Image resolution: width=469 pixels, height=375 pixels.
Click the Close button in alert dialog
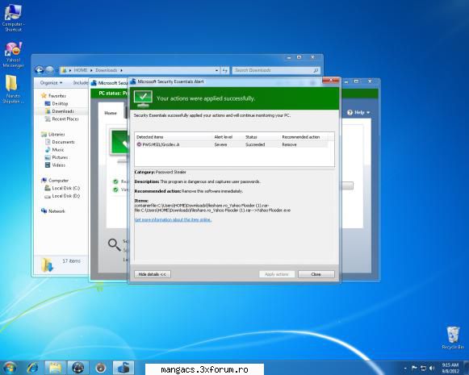(x=316, y=274)
